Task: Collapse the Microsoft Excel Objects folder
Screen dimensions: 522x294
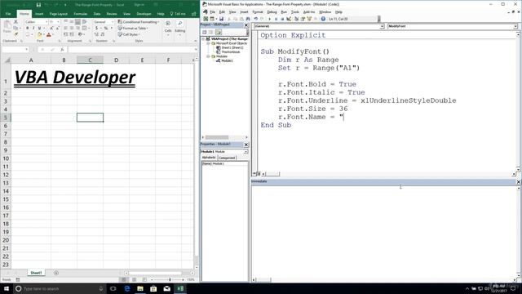Action: tap(208, 43)
